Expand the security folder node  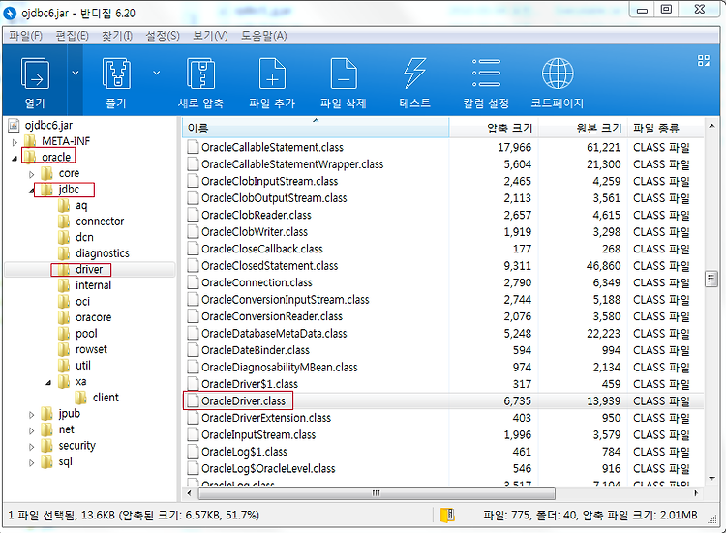(32, 447)
